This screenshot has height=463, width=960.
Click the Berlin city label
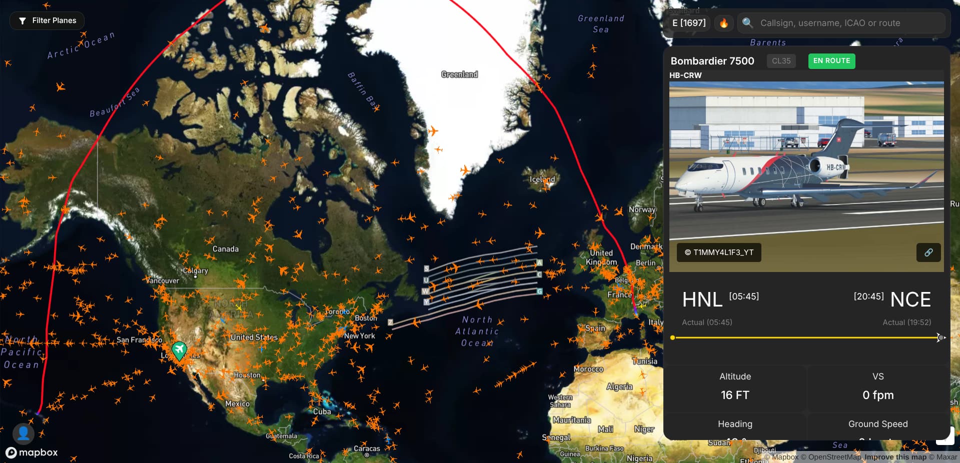click(x=646, y=263)
